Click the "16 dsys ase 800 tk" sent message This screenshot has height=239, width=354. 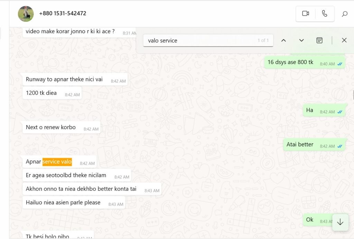[290, 62]
